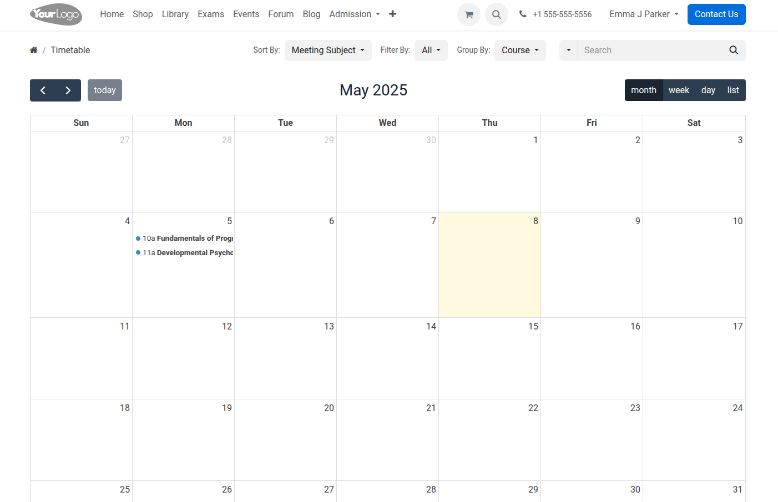Select day 8 highlighted cell
778x502 pixels.
pos(489,265)
